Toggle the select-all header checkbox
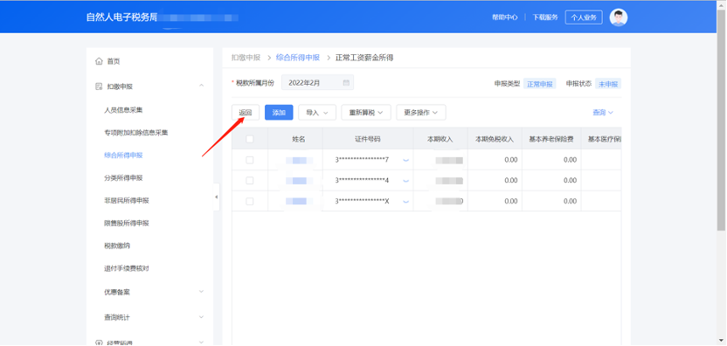The height and width of the screenshot is (346, 727). tap(249, 139)
